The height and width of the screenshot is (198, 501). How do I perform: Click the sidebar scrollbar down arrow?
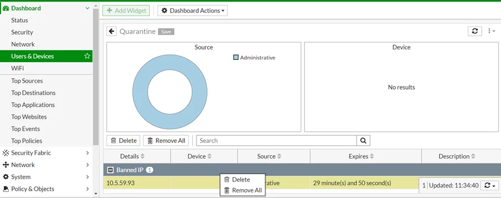click(96, 194)
